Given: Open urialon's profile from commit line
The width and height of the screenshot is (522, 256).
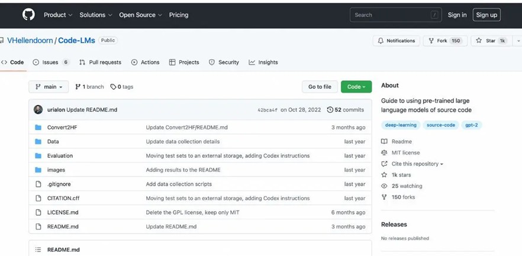Looking at the screenshot, I should (56, 110).
